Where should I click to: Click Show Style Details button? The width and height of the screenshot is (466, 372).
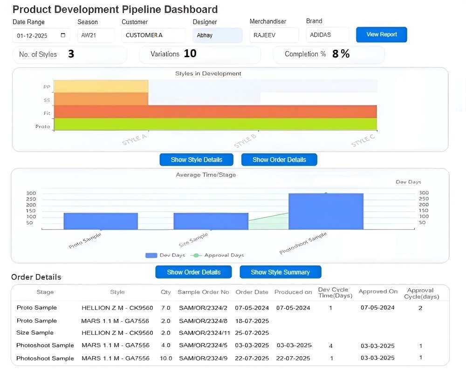pos(197,159)
